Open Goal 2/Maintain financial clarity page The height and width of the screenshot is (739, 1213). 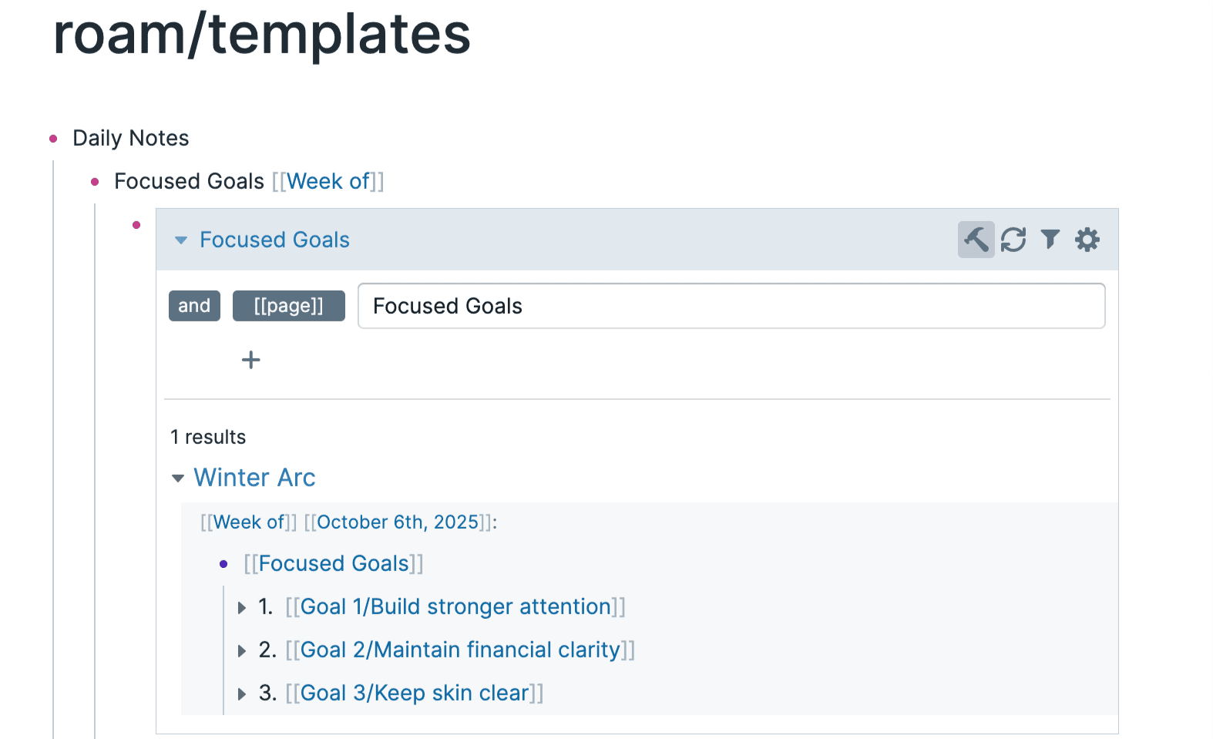pos(459,650)
